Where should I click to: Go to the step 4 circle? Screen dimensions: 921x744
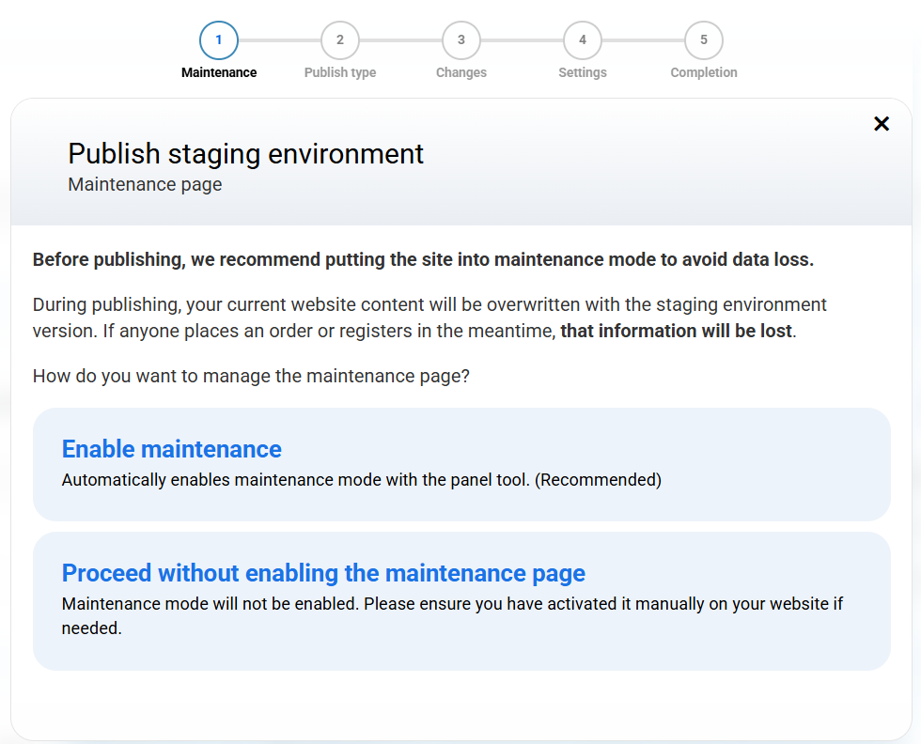(583, 40)
